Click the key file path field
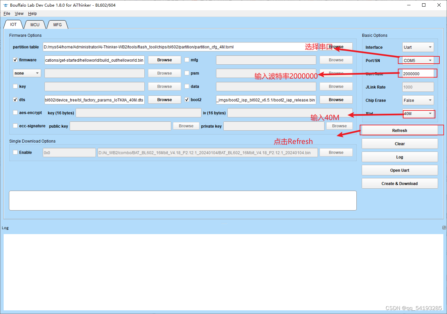The height and width of the screenshot is (314, 447). click(95, 87)
